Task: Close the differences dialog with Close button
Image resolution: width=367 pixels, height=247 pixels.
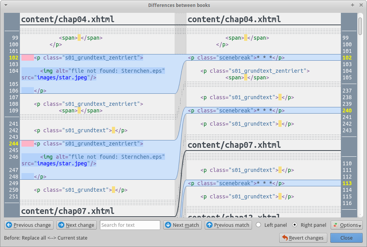Action: point(346,238)
